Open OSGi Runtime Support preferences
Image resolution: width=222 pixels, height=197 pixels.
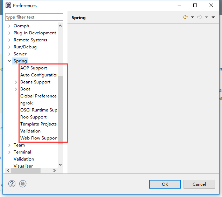click(39, 110)
